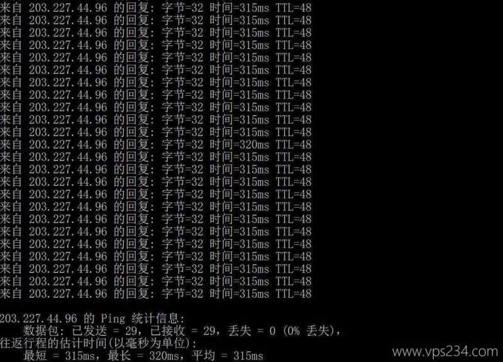Select the (0% 丢失) percentage text
Image resolution: width=503 pixels, height=362 pixels.
309,331
